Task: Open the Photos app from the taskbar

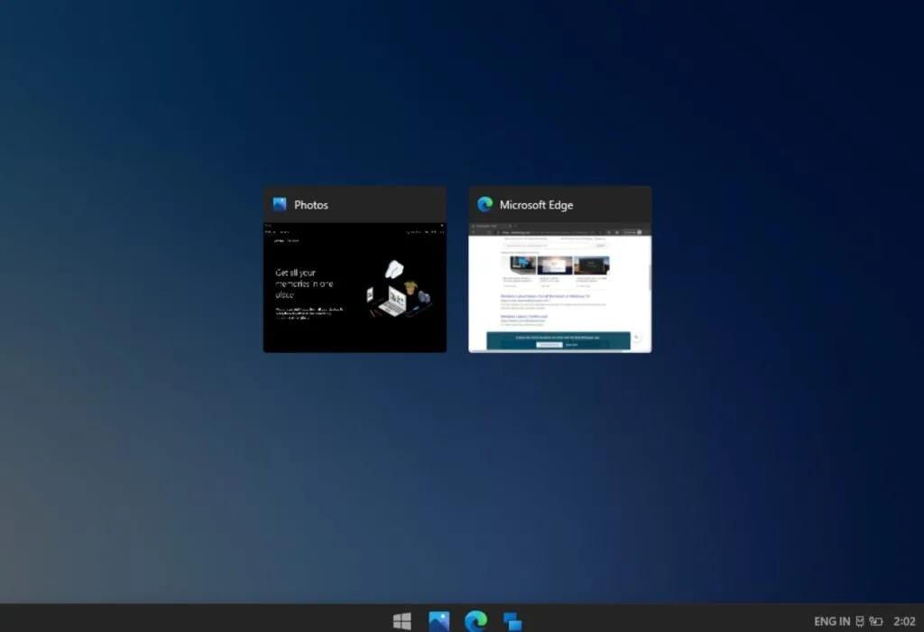Action: 439,621
